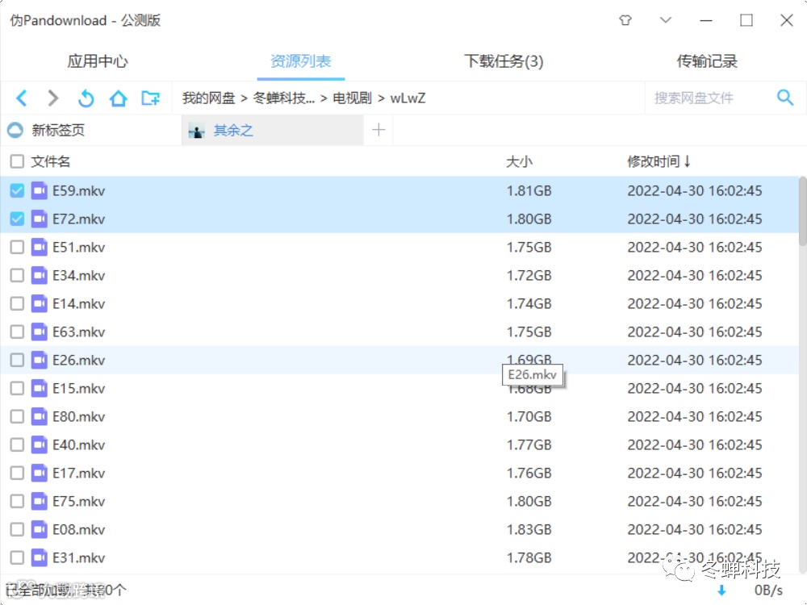Open the 传输记录 tab

[x=707, y=61]
